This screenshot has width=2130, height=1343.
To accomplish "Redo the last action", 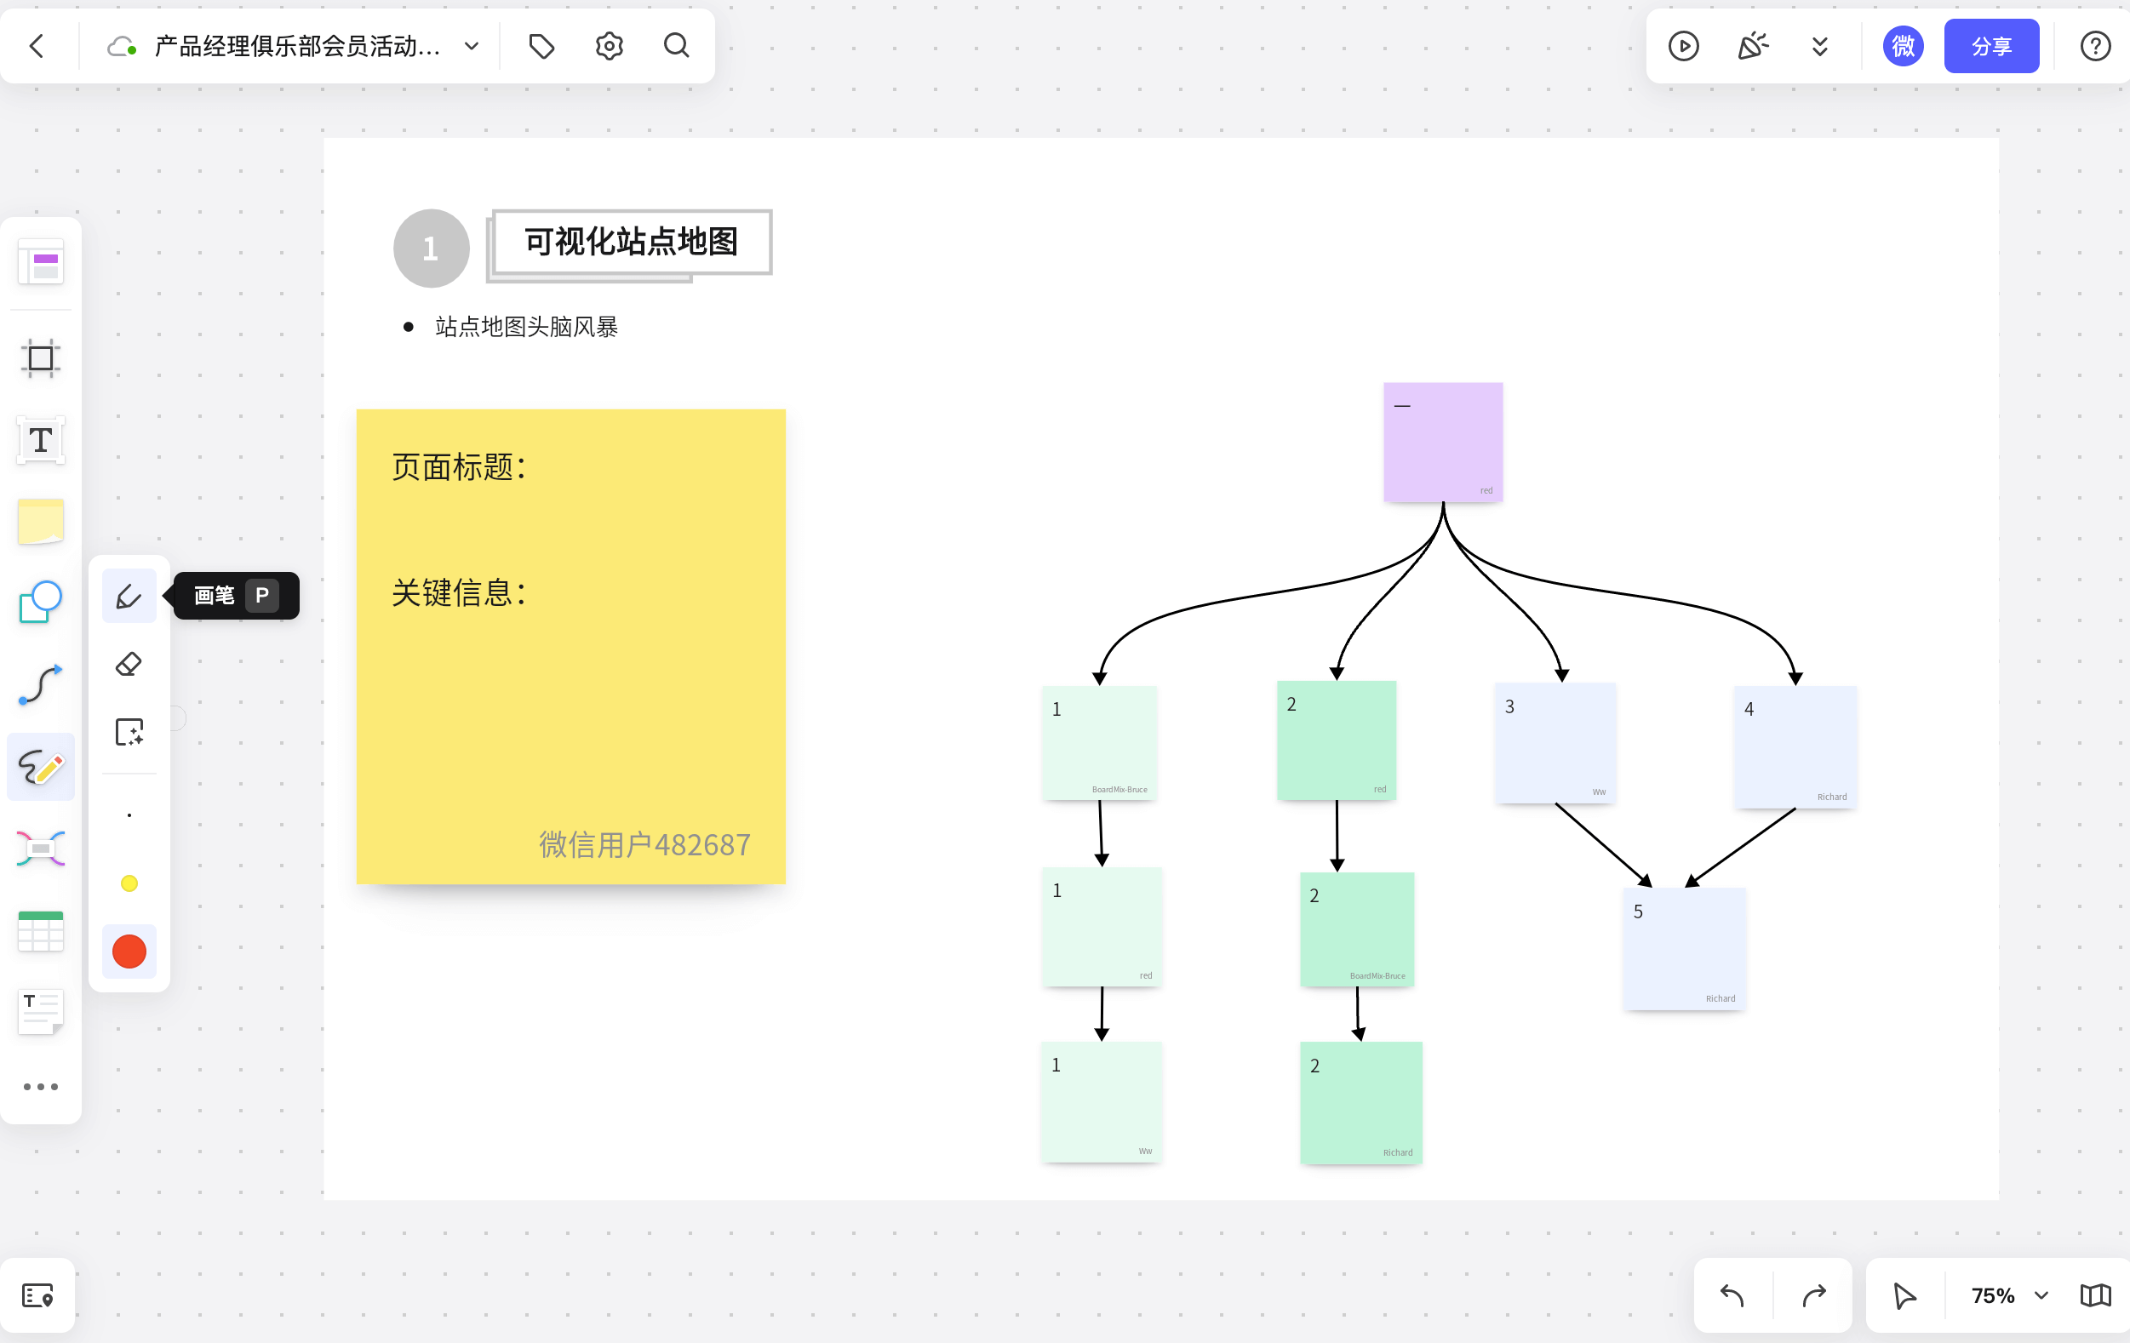I will (1813, 1295).
